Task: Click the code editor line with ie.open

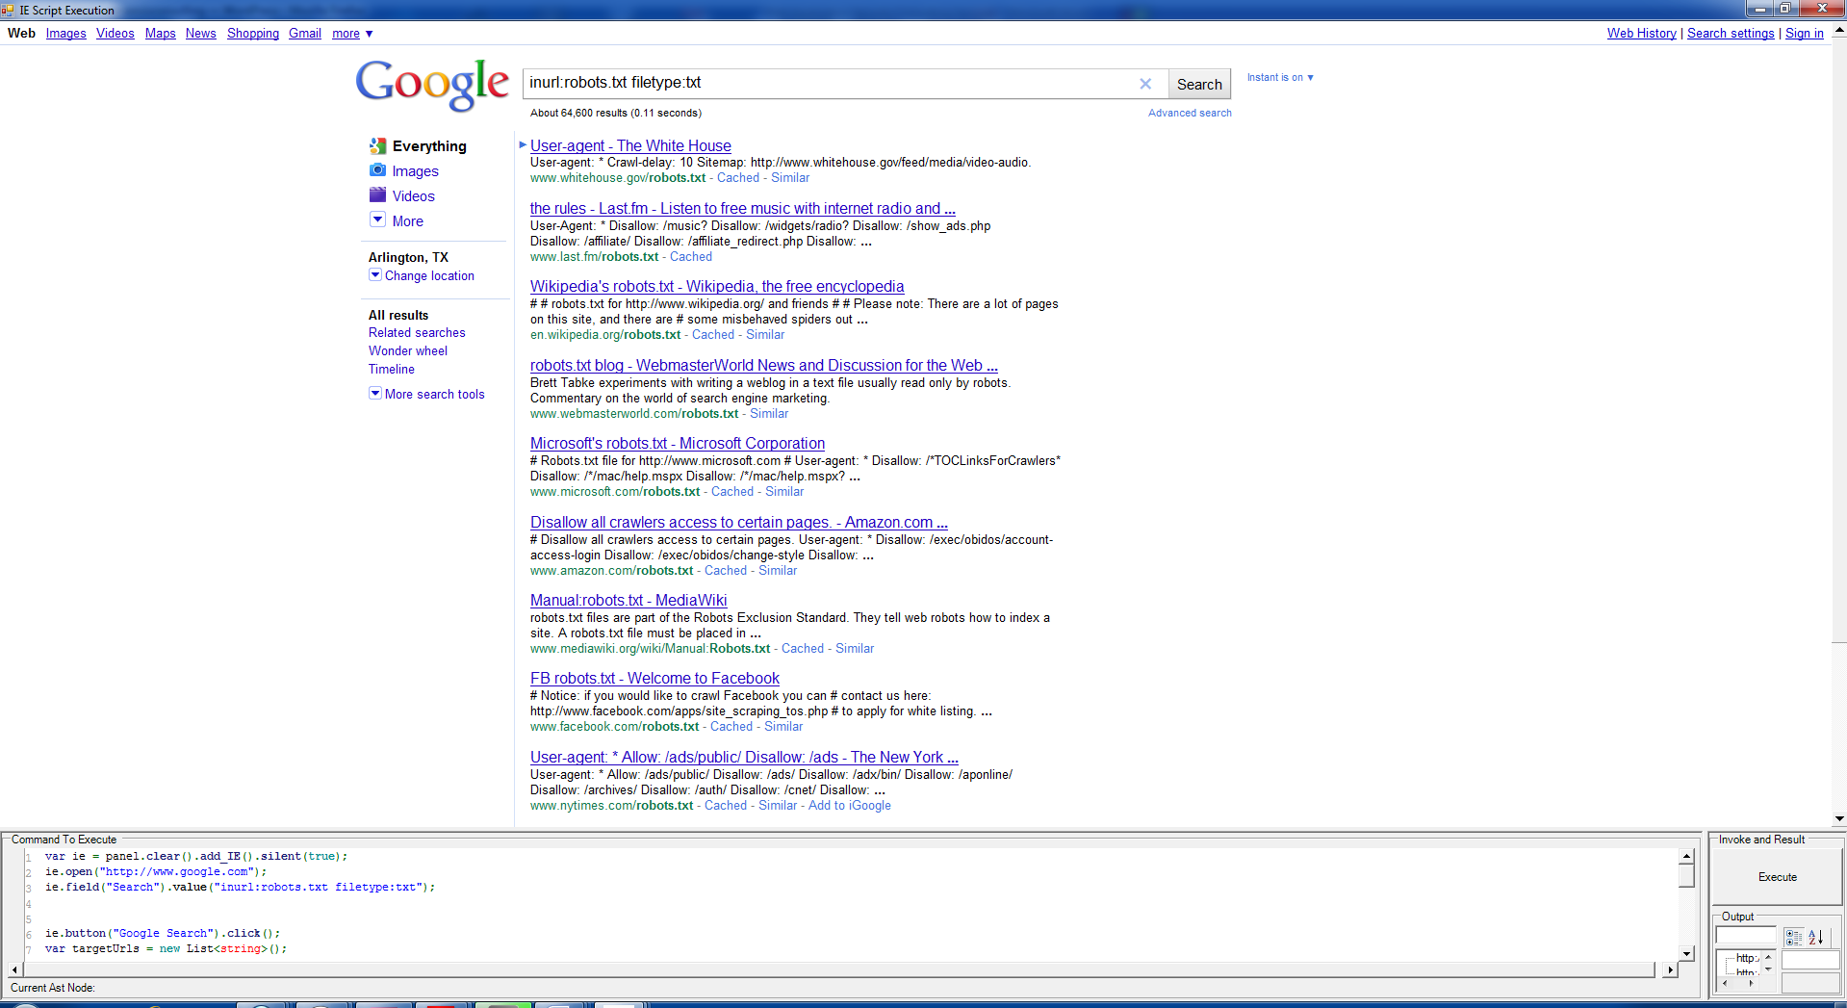Action: pos(156,871)
